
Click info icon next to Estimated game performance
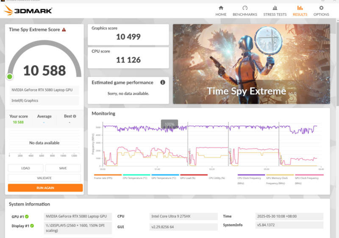(163, 83)
